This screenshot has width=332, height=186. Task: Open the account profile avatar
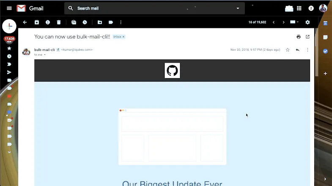[x=323, y=8]
